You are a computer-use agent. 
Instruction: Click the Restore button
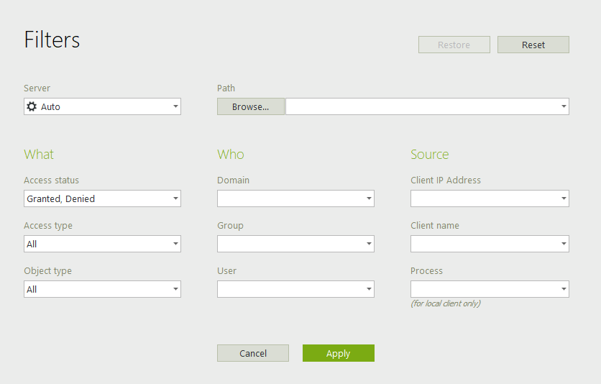[454, 45]
